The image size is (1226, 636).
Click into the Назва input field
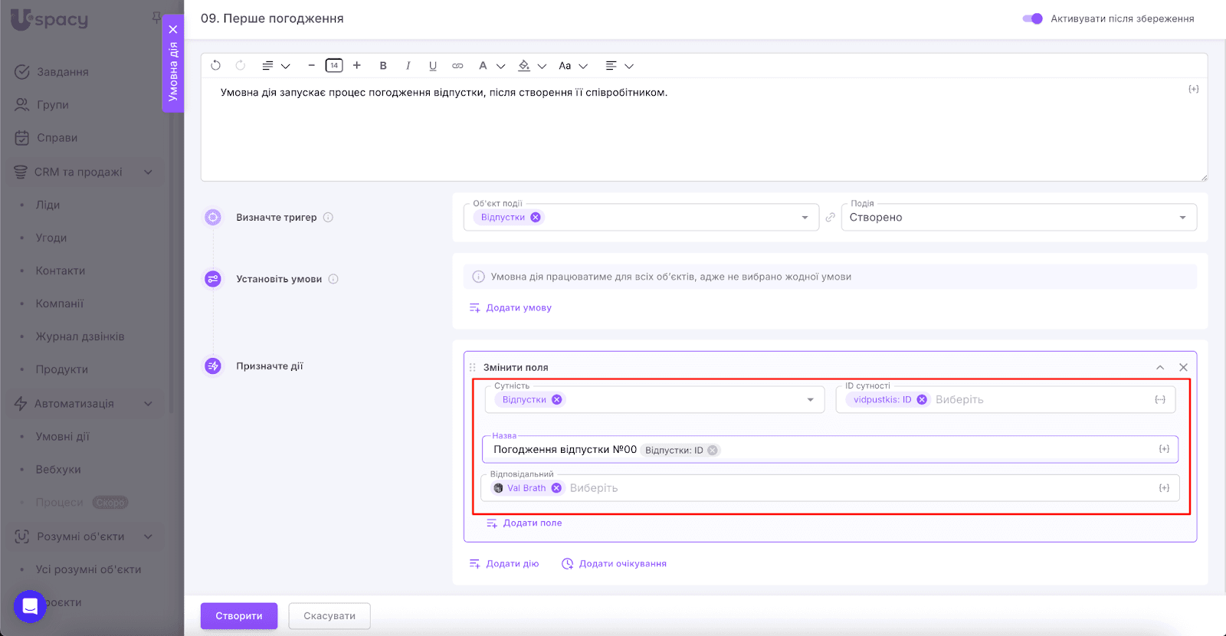click(919, 450)
